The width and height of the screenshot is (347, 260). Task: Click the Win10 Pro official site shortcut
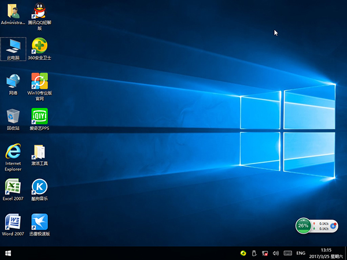pos(39,80)
